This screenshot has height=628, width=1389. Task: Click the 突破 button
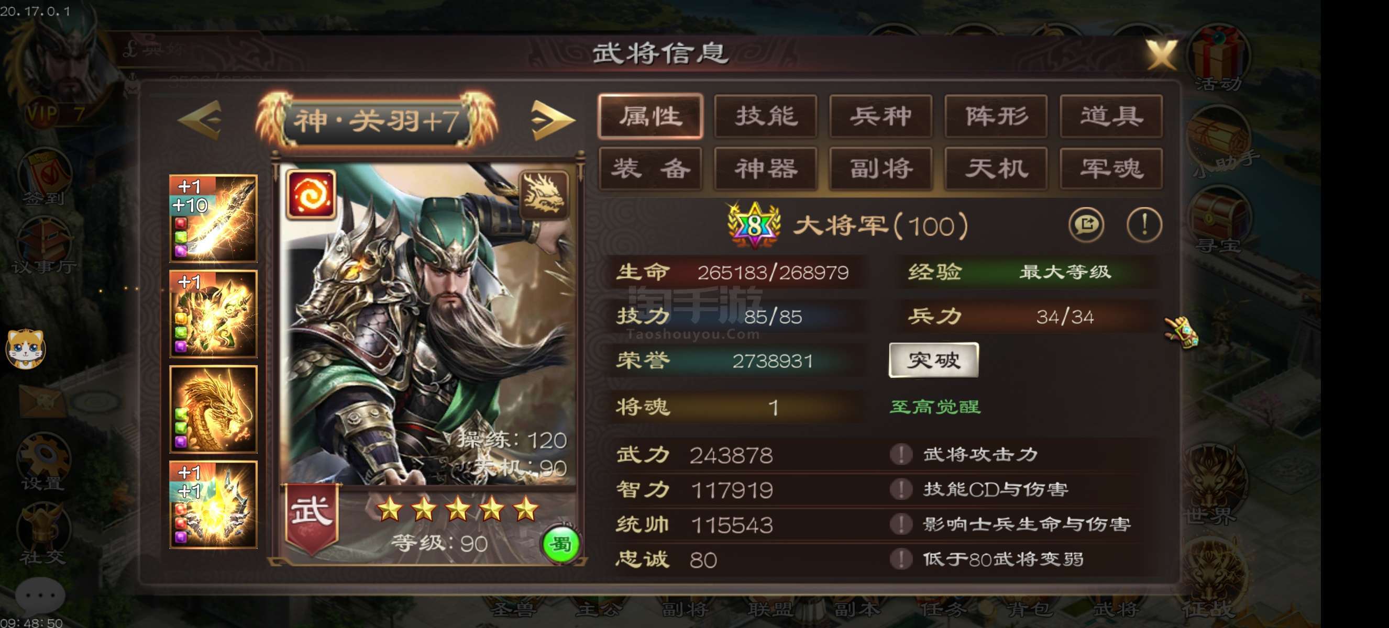(933, 360)
